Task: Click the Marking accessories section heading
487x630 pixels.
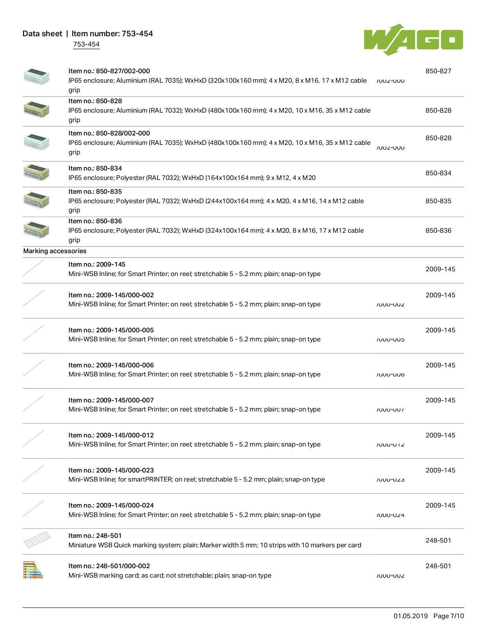Action: pyautogui.click(x=55, y=251)
